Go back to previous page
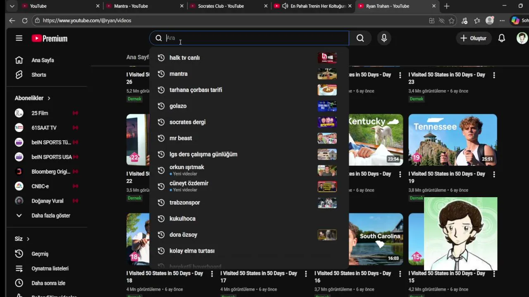Viewport: 529px width, 297px height. pyautogui.click(x=12, y=20)
